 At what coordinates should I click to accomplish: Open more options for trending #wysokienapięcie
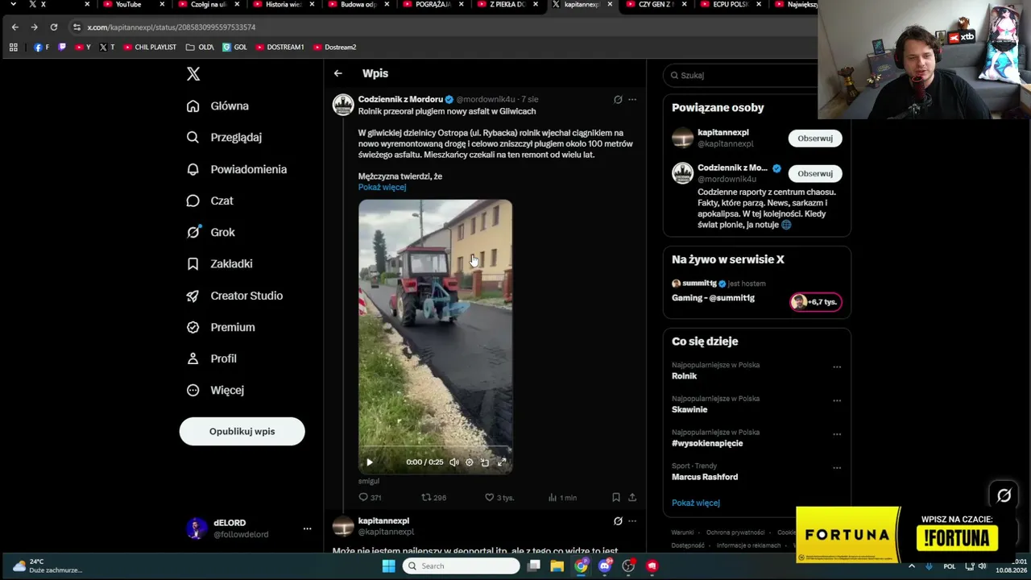click(837, 434)
